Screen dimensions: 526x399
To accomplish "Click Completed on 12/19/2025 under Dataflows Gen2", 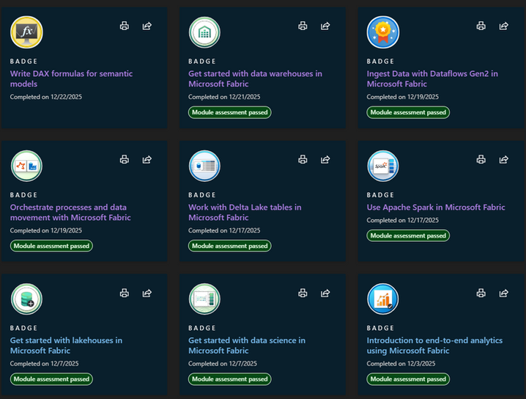I will click(x=402, y=97).
